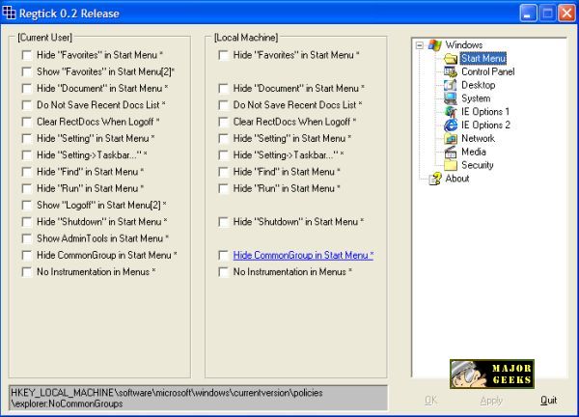Select System in the tree
This screenshot has height=417, width=579.
tap(476, 98)
